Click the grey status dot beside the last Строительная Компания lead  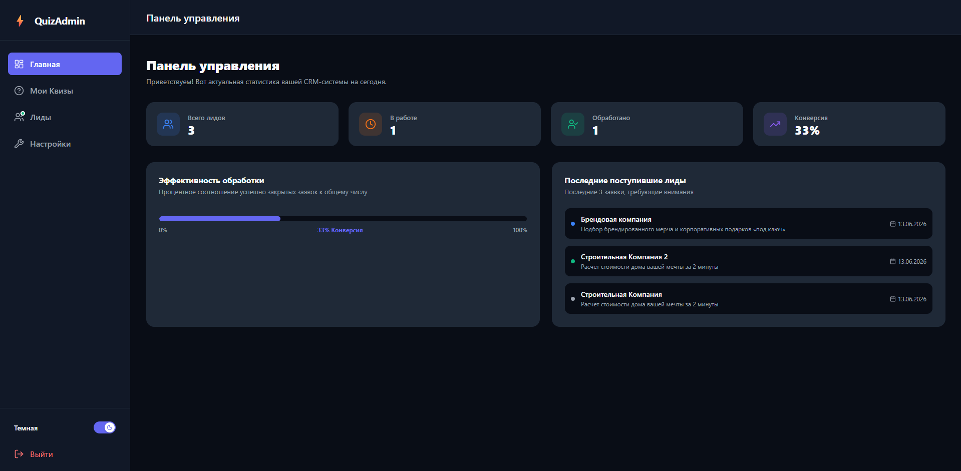pyautogui.click(x=573, y=299)
